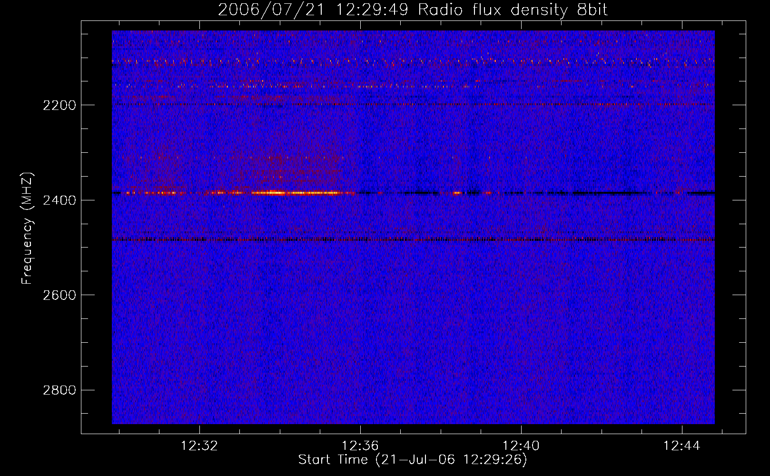
Task: Click the '2400' frequency axis label
Action: tap(59, 200)
